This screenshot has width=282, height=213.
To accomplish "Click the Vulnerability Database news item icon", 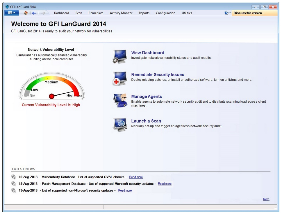I will 14,177.
